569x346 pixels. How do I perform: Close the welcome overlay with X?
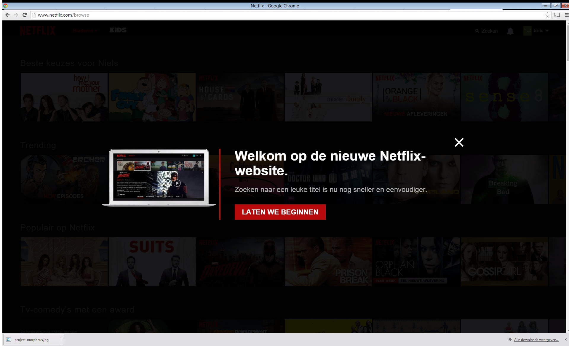click(x=459, y=142)
